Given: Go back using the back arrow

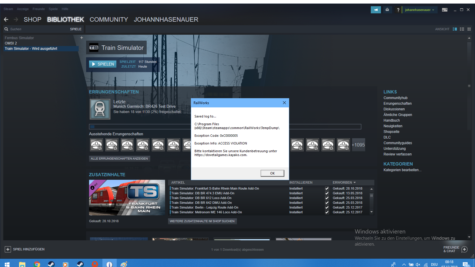Looking at the screenshot, I should point(6,20).
